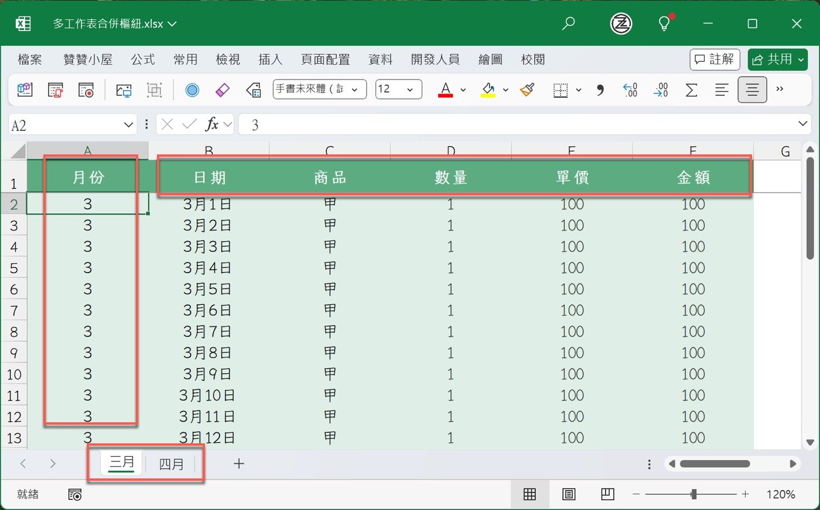820x510 pixels.
Task: Click the vertical scrollbar down arrow
Action: [810, 443]
